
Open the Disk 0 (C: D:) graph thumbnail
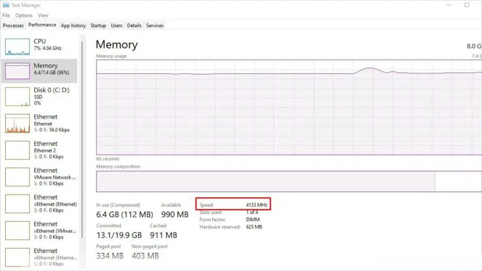(x=17, y=96)
